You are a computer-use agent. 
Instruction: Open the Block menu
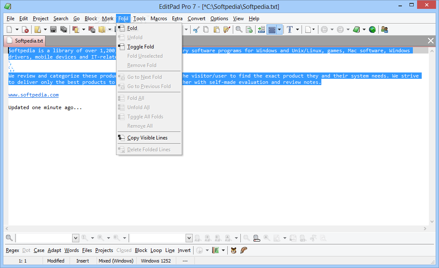(91, 19)
